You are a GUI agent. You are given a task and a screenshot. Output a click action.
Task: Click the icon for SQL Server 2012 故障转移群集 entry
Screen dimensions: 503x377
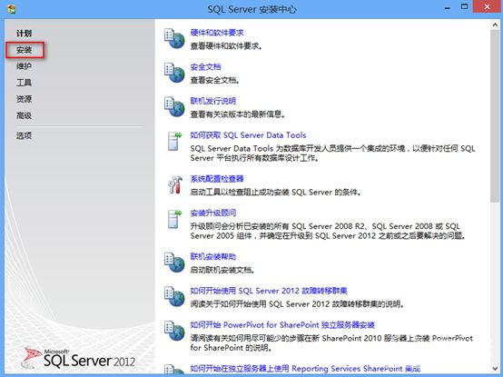coord(174,296)
